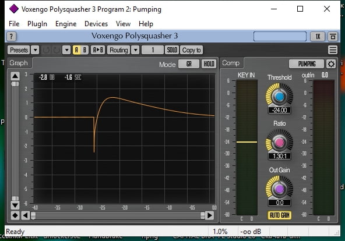Click the graph vertical zoom scrollbar
The width and height of the screenshot is (345, 241).
[x=15, y=141]
